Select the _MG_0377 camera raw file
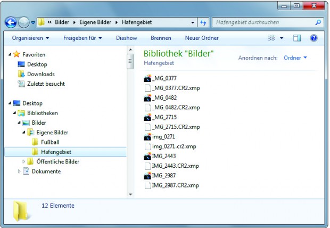This screenshot has height=228, width=330. [x=160, y=78]
